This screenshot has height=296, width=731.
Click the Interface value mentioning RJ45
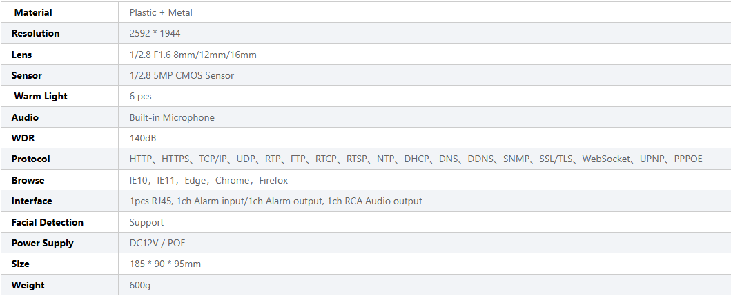point(275,201)
